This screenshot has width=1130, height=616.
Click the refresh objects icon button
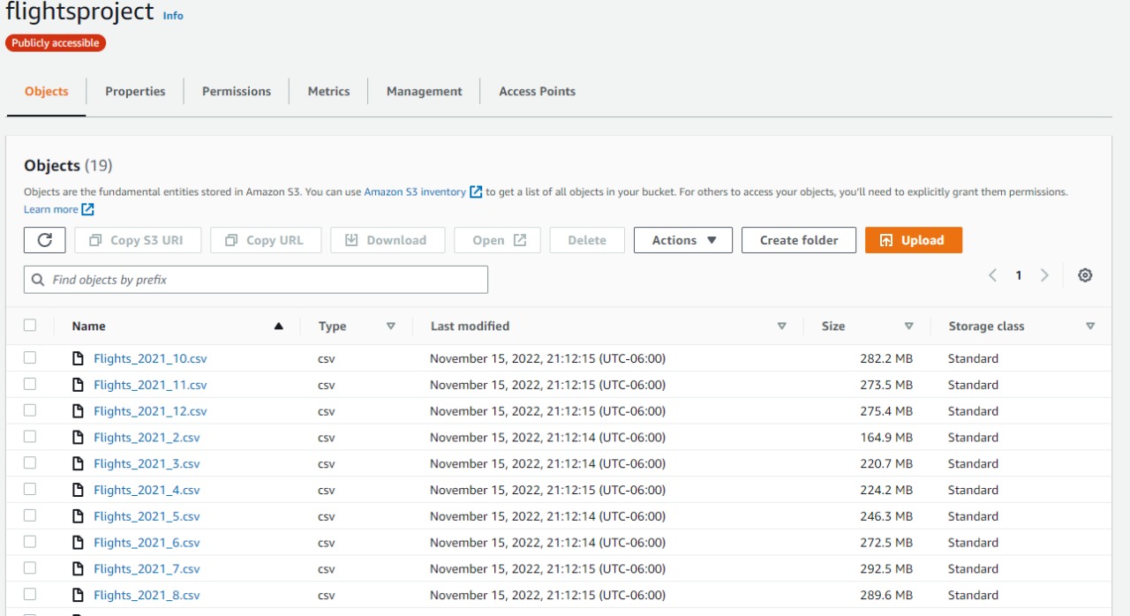(x=45, y=240)
